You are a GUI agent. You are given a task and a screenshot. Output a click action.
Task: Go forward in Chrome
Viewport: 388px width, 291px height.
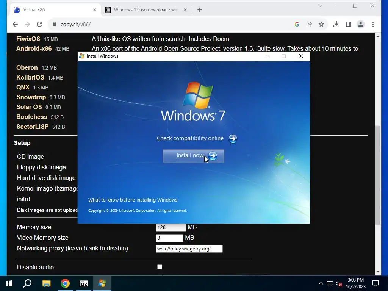27,24
